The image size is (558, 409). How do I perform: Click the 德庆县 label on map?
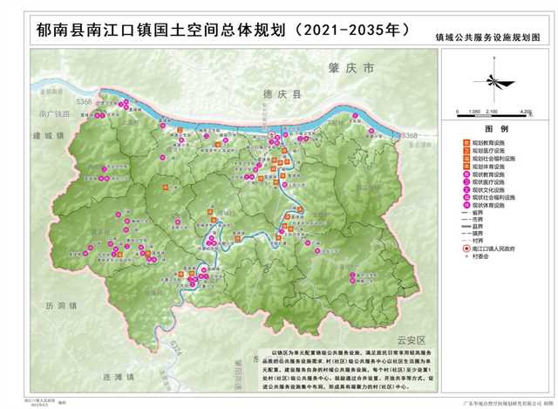(x=282, y=92)
